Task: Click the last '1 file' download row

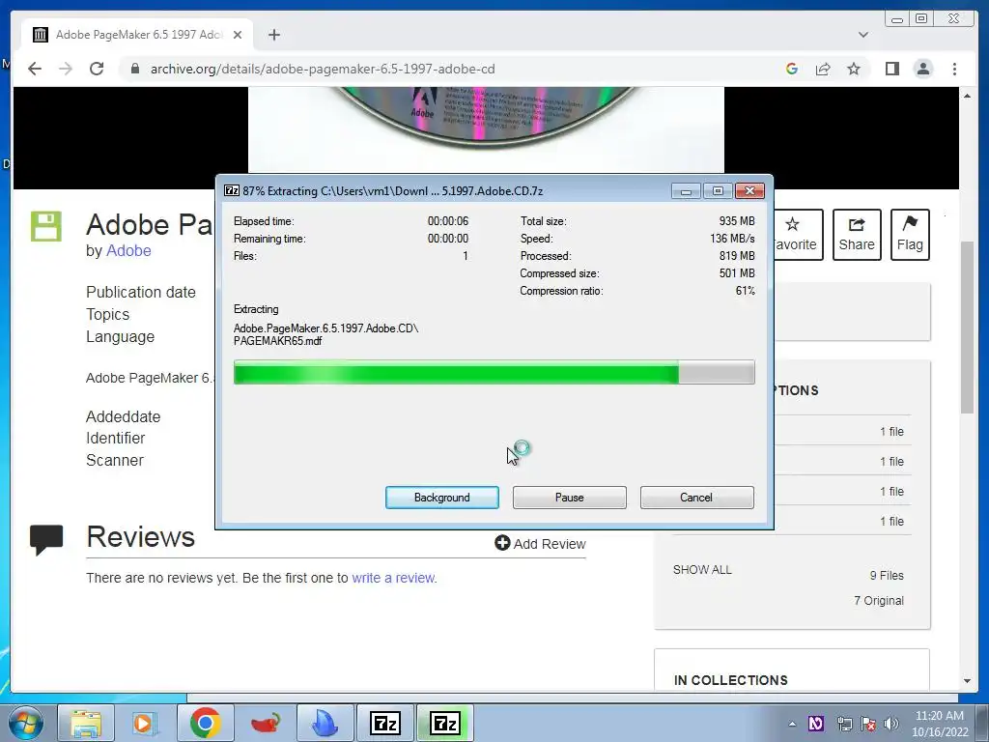Action: click(891, 521)
